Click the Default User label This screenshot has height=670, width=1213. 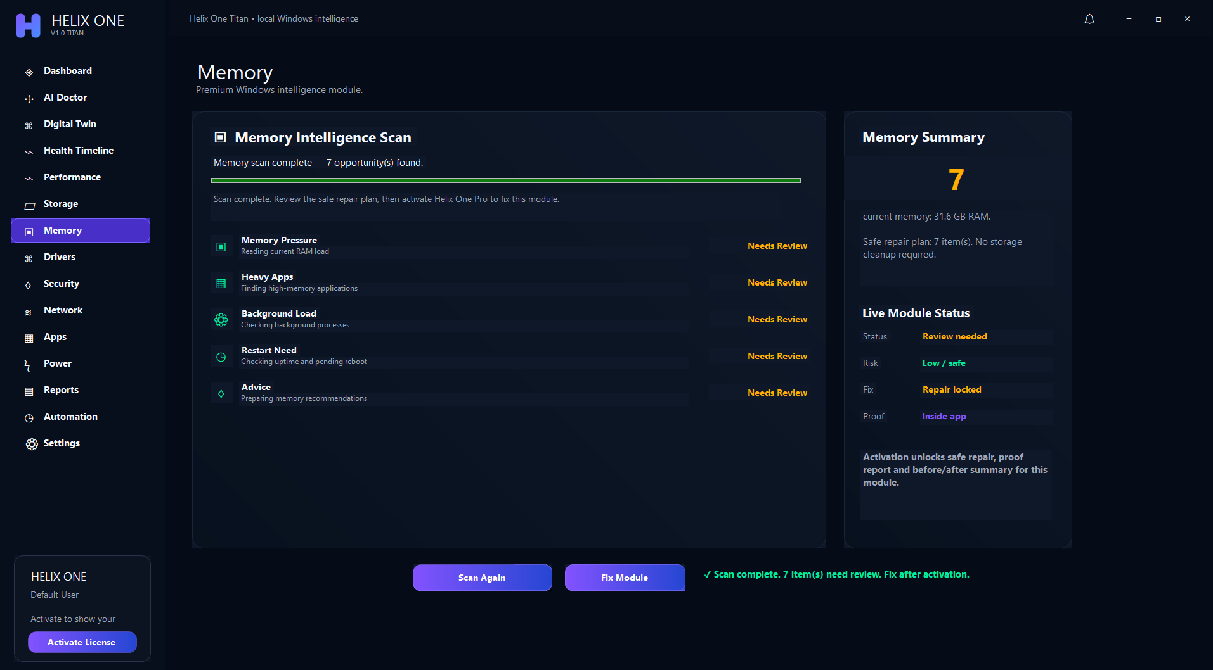pyautogui.click(x=55, y=595)
